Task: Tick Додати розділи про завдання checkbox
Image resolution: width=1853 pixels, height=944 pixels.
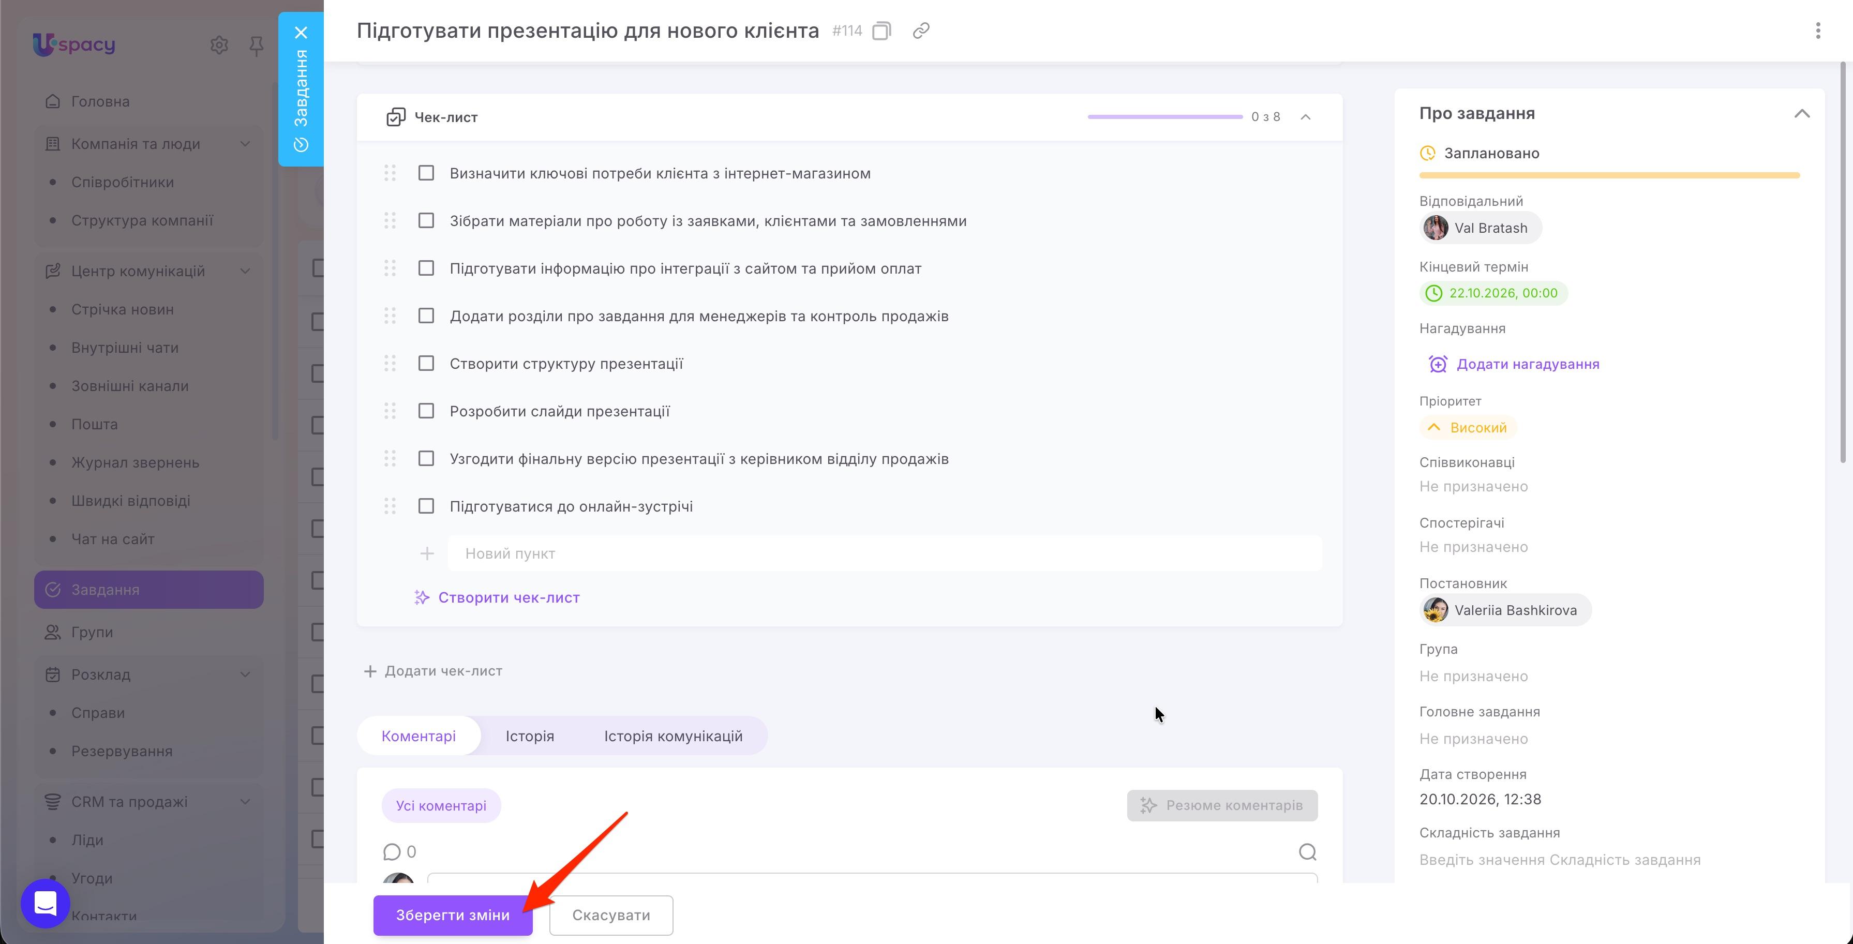Action: pyautogui.click(x=426, y=316)
